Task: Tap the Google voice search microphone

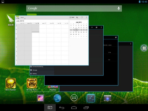Action: pos(119,9)
